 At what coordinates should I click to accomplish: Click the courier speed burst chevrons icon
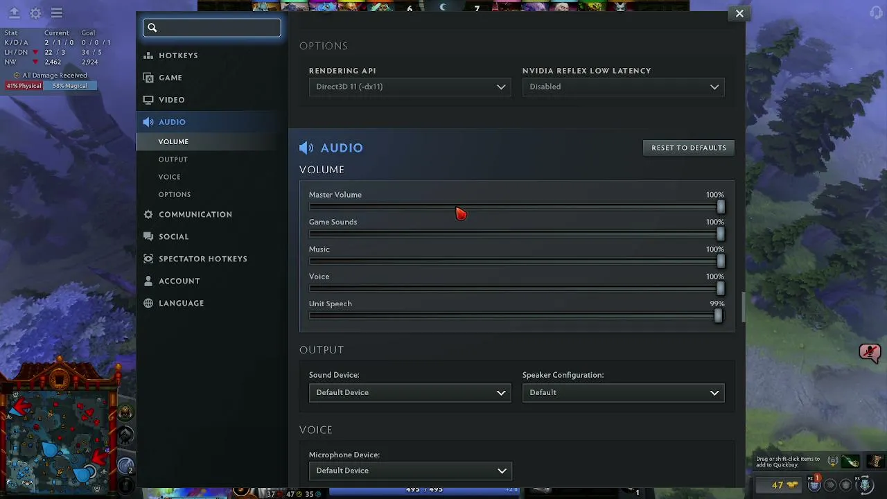[x=829, y=484]
